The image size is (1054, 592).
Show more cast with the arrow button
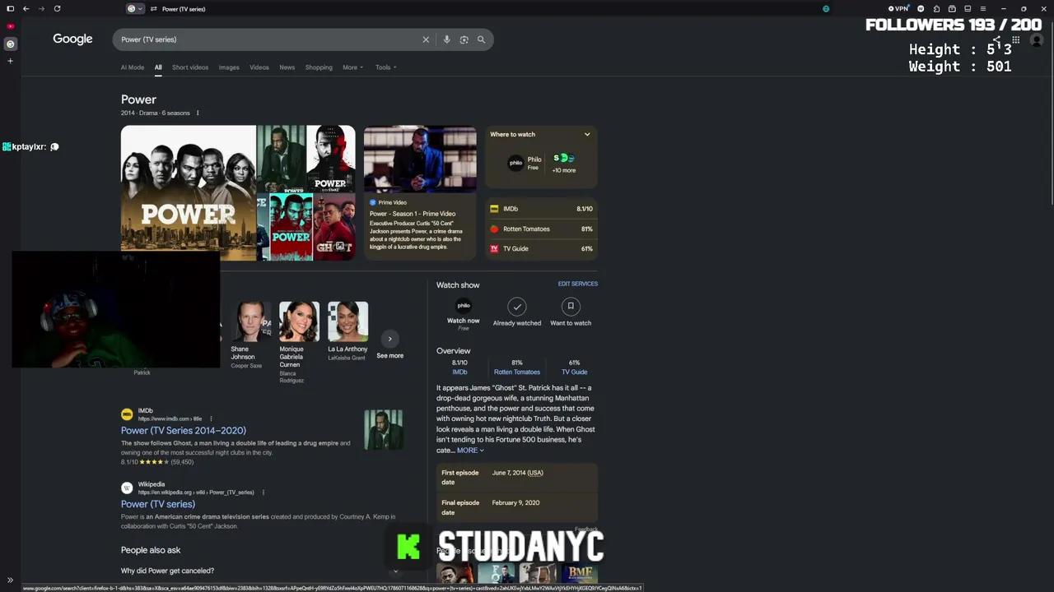click(389, 339)
